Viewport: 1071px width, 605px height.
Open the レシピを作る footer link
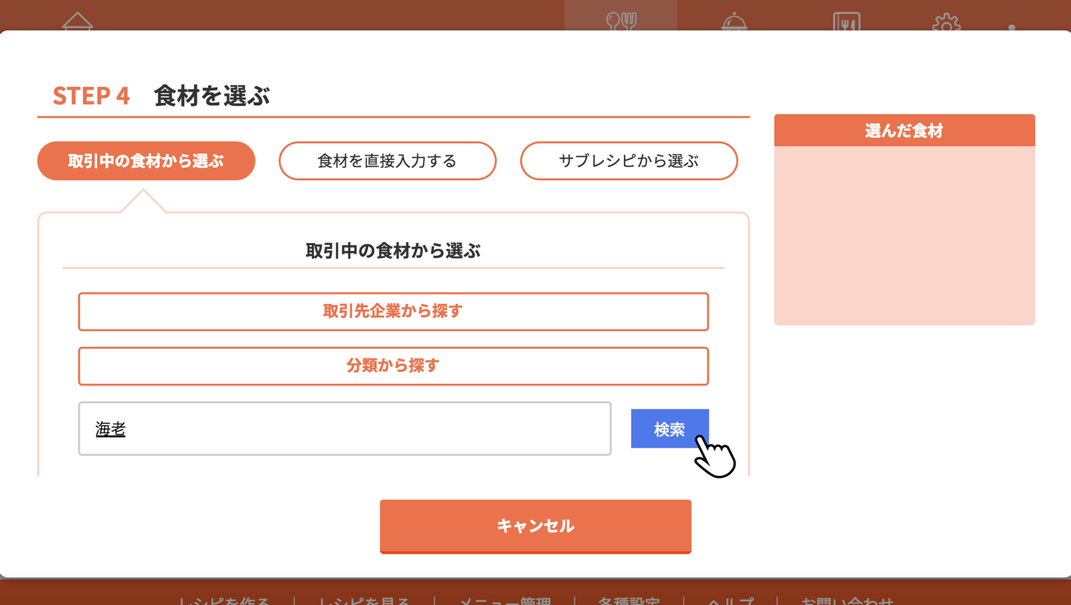pos(224,600)
